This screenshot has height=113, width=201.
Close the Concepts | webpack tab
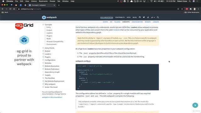click(x=54, y=5)
